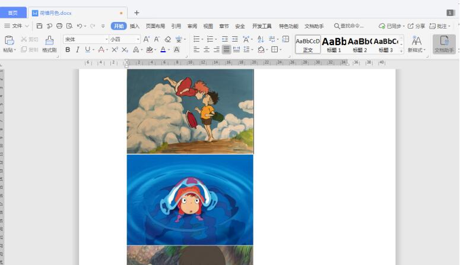Redo the last undone action

(x=93, y=26)
